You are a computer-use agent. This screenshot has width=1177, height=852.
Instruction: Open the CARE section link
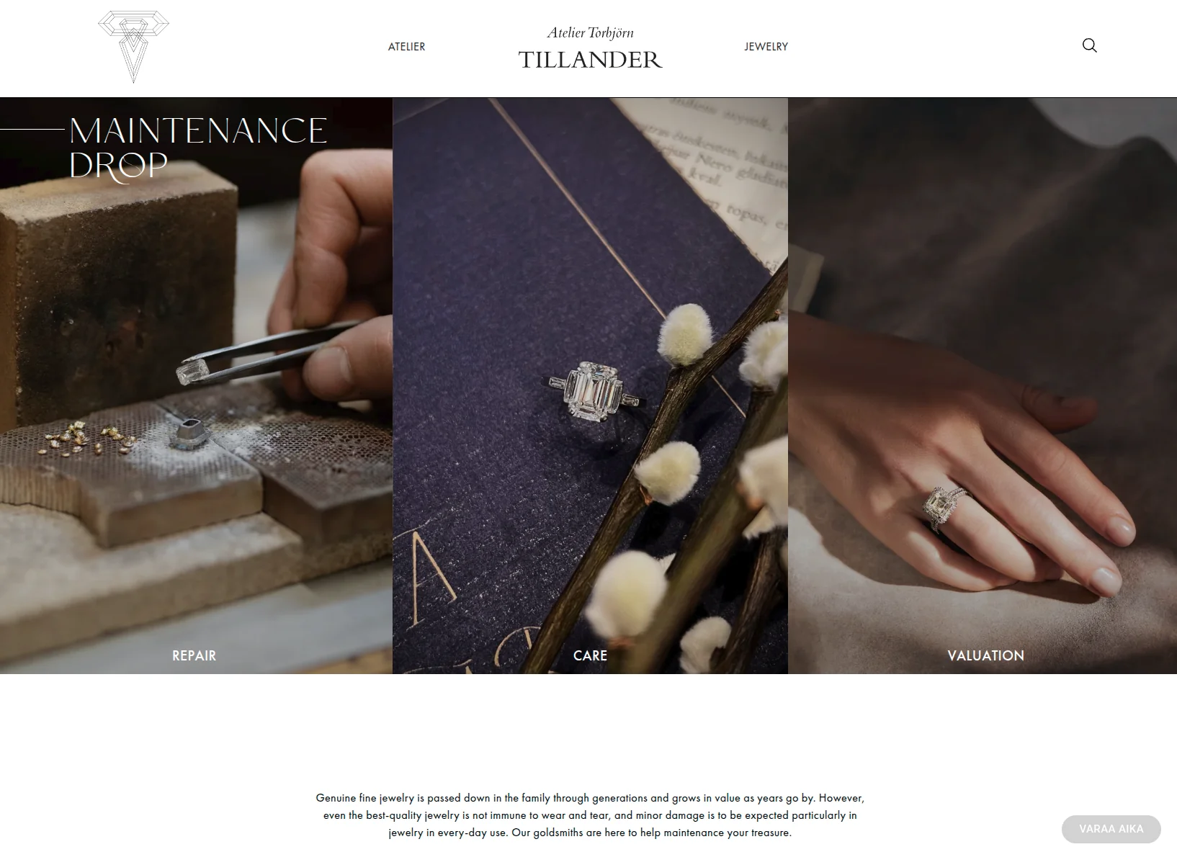[590, 655]
